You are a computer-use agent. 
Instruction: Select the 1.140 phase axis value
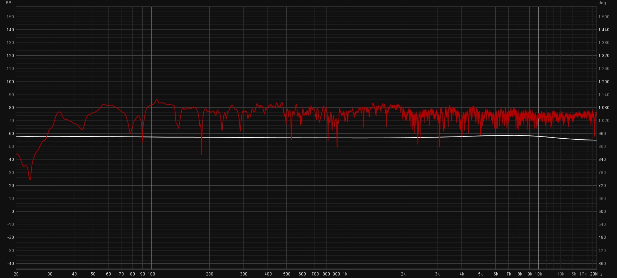pos(604,95)
